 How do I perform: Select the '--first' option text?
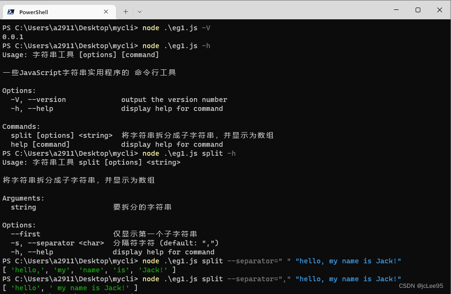coord(26,234)
